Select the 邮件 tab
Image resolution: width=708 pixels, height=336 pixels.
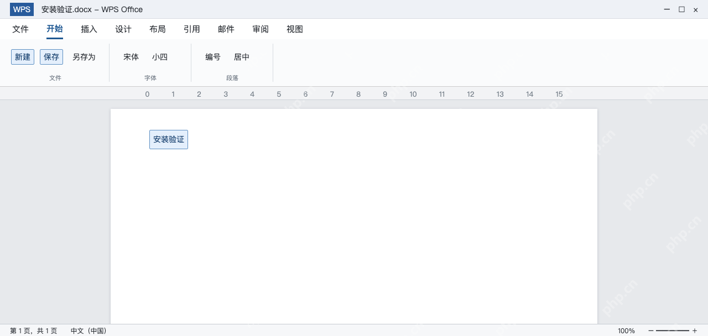tap(226, 29)
